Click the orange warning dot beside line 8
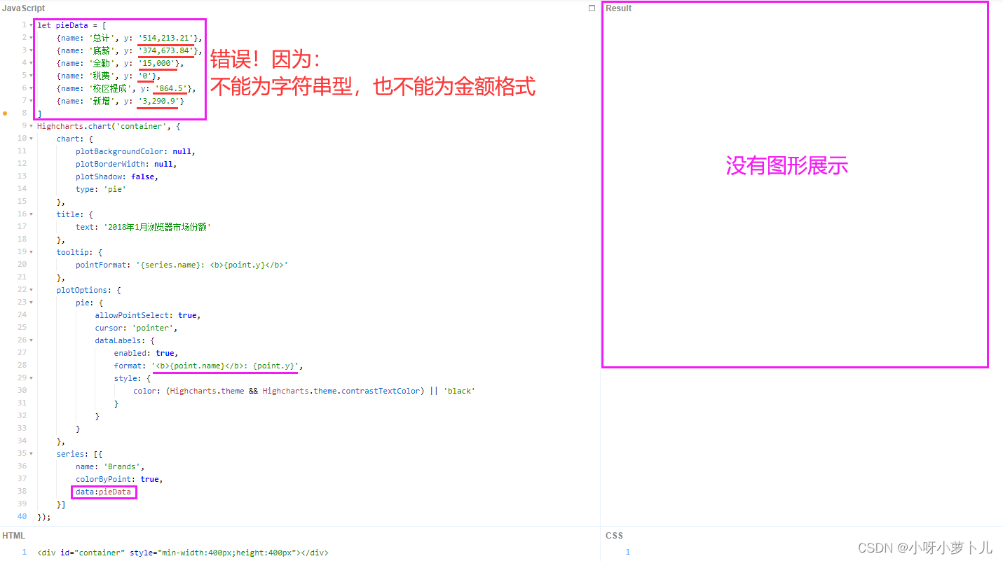The width and height of the screenshot is (1003, 561). pyautogui.click(x=5, y=113)
